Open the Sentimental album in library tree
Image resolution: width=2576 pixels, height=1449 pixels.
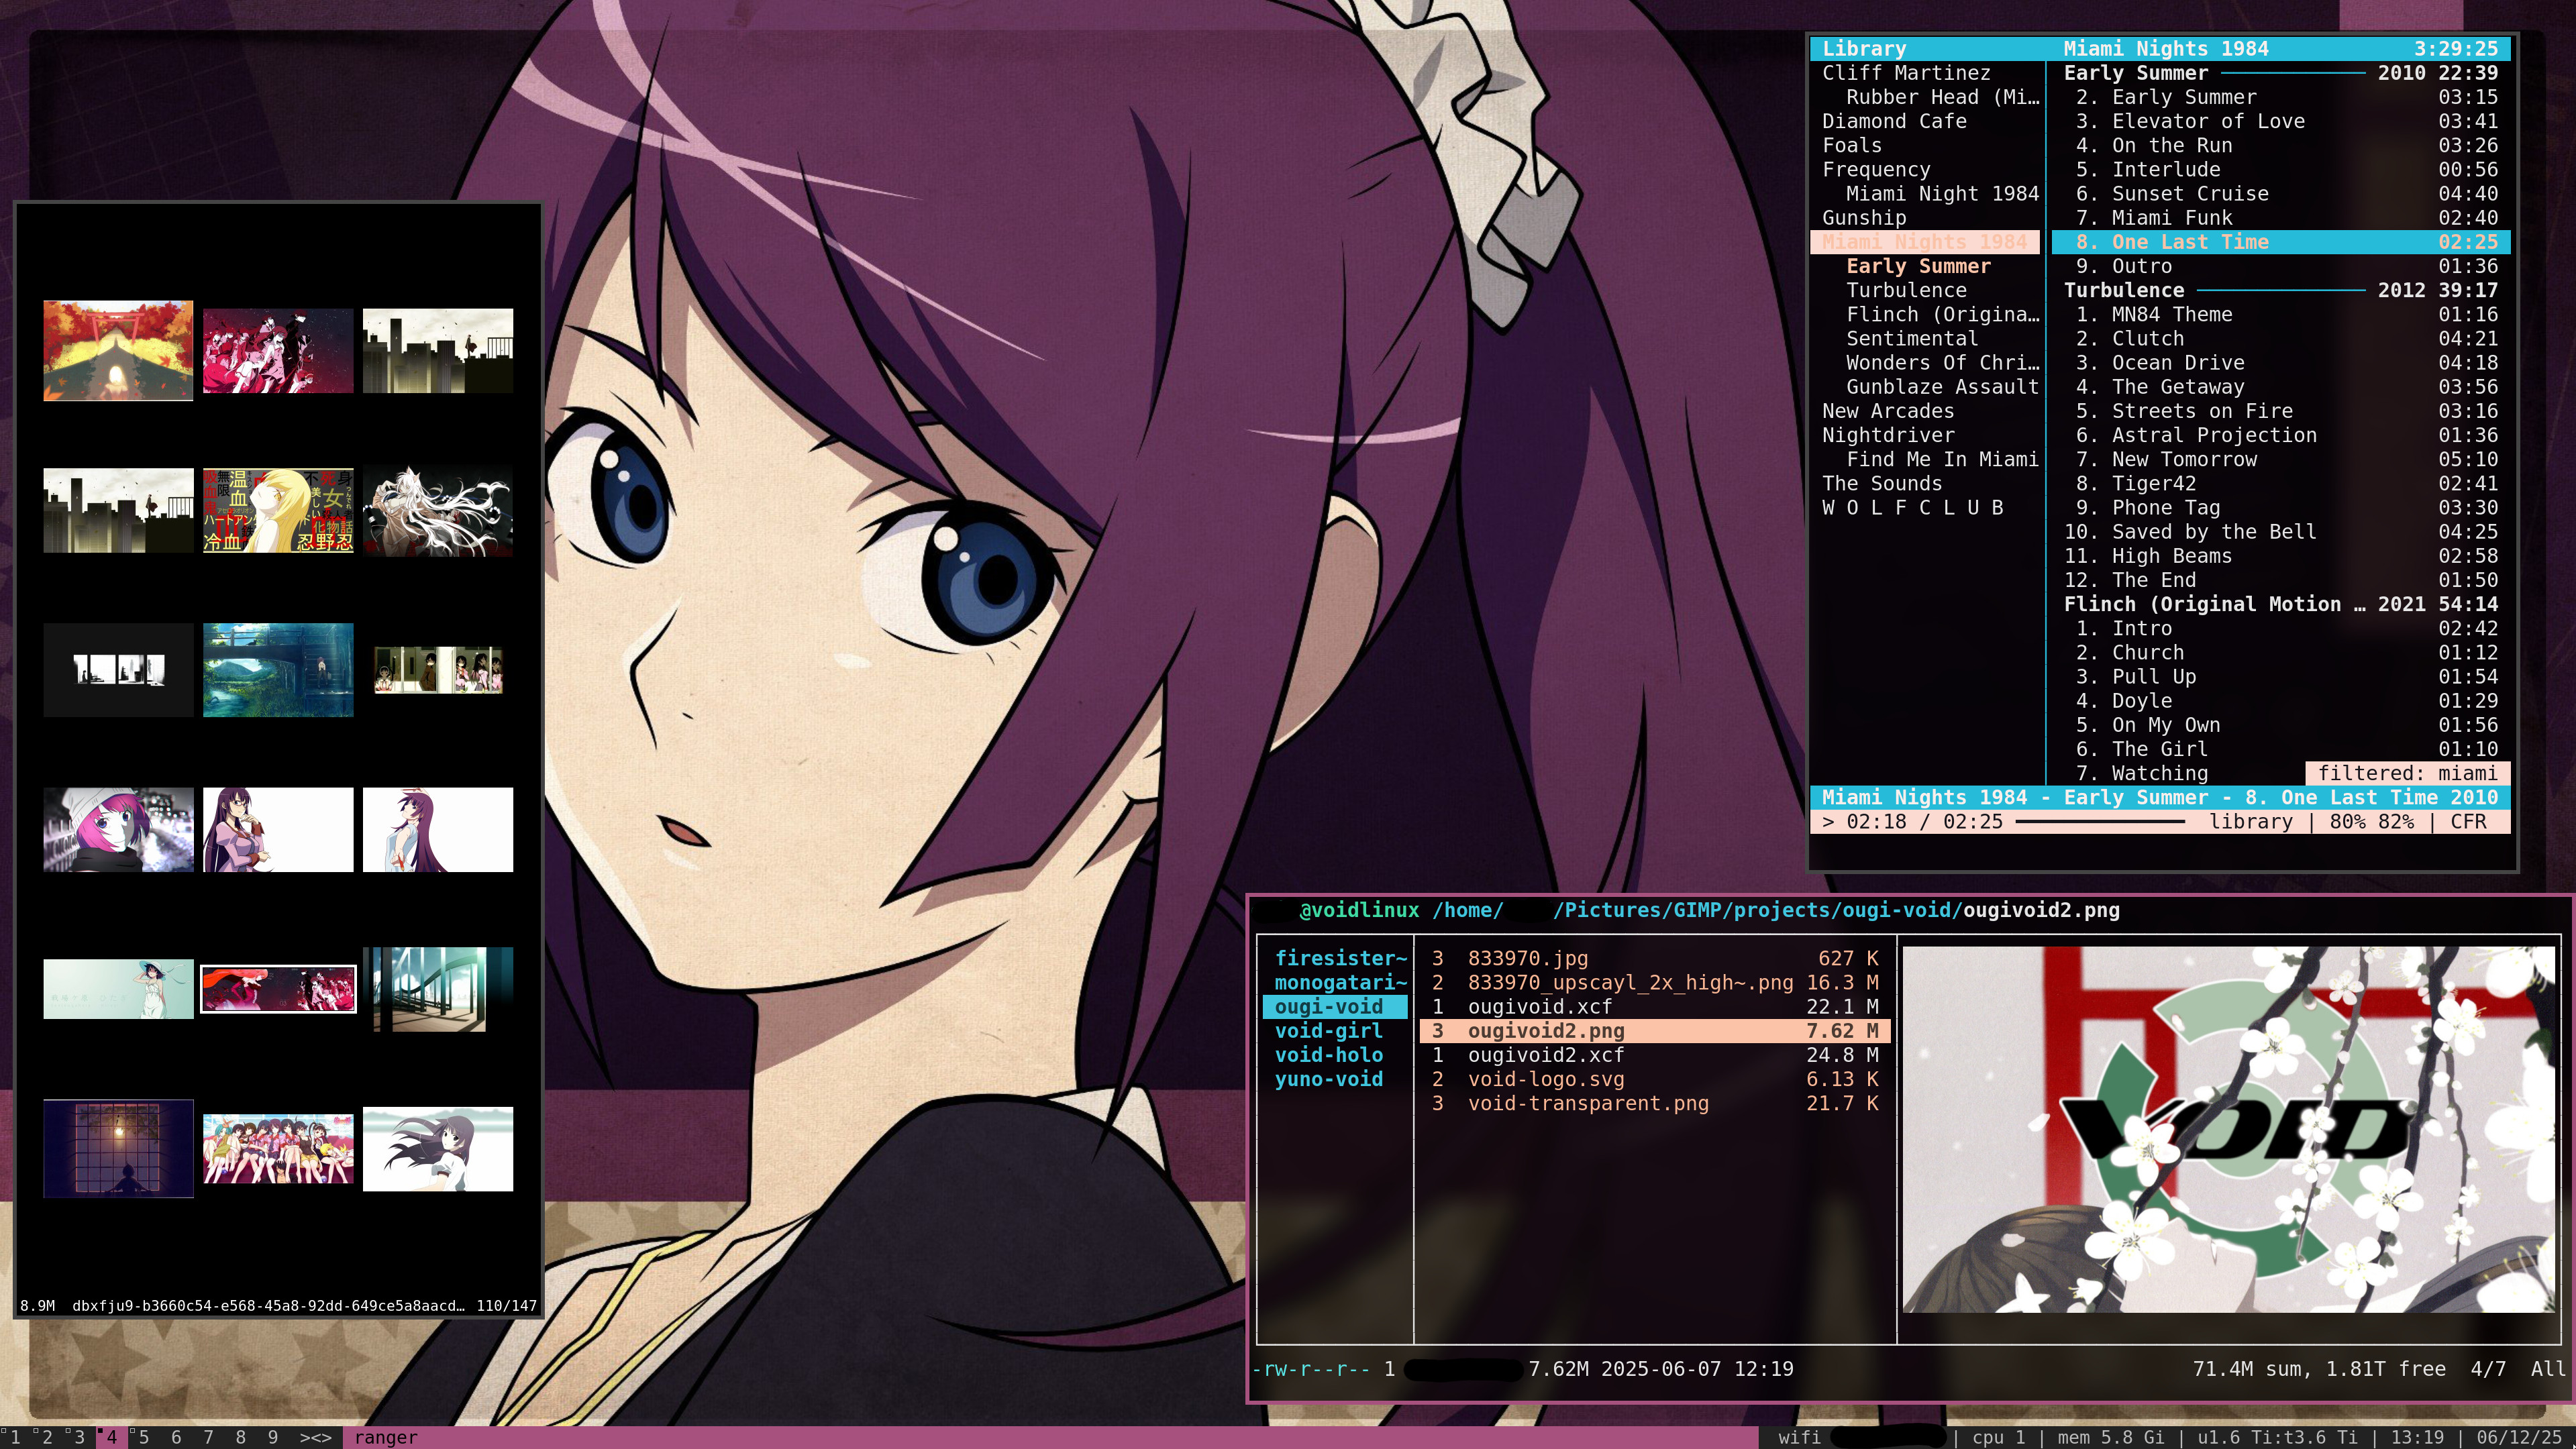click(x=1911, y=338)
